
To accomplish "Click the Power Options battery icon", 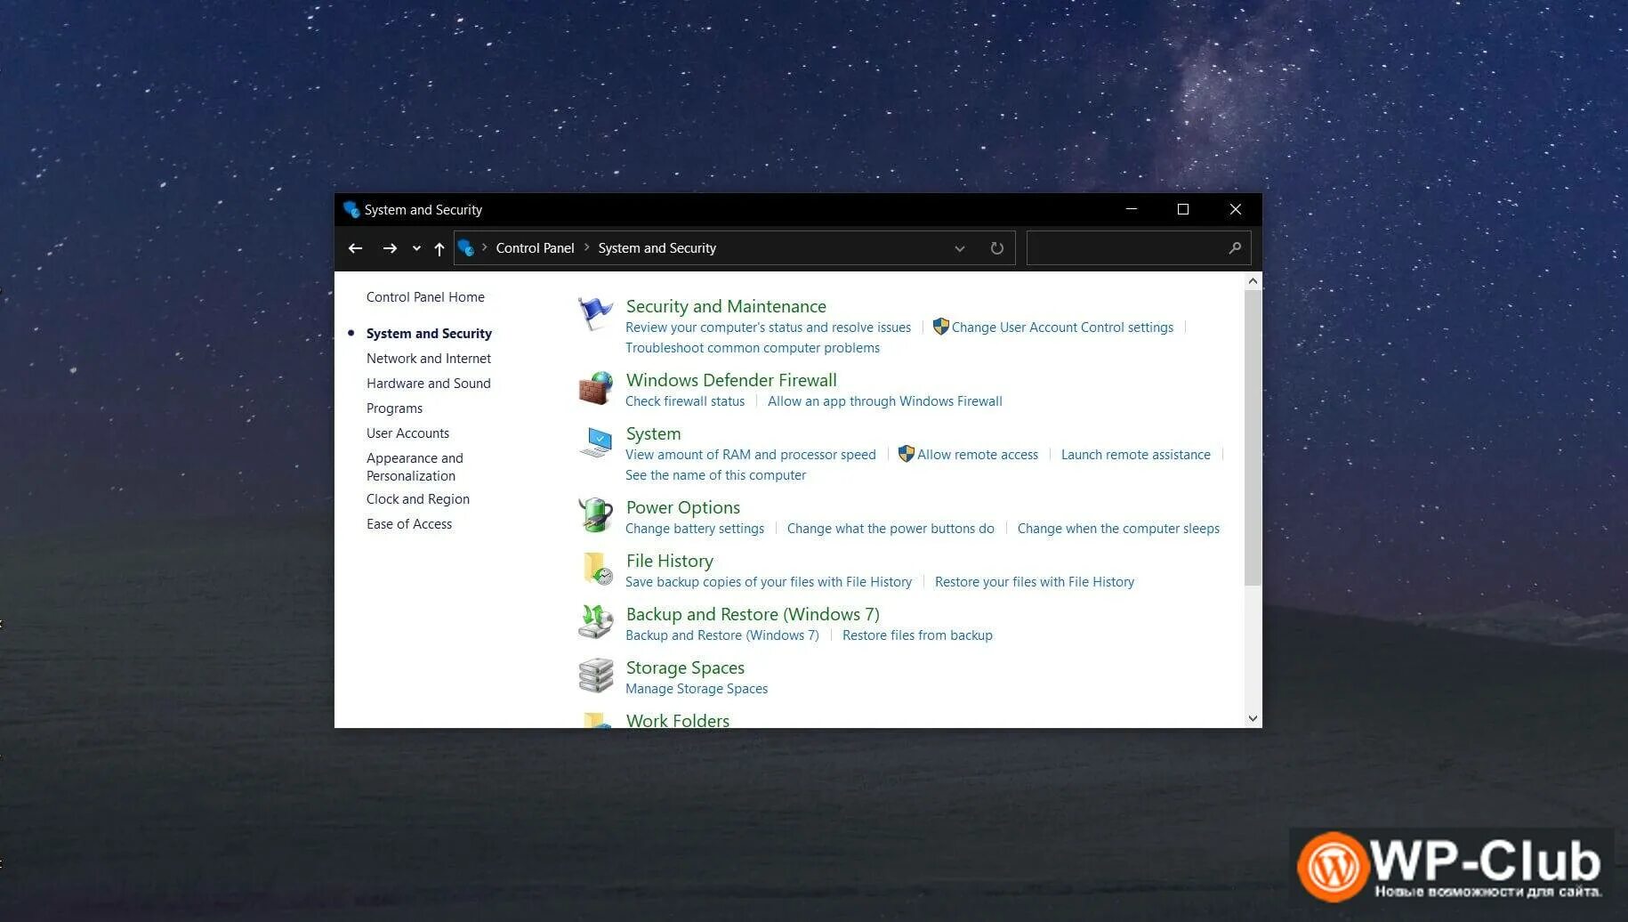I will (x=595, y=514).
